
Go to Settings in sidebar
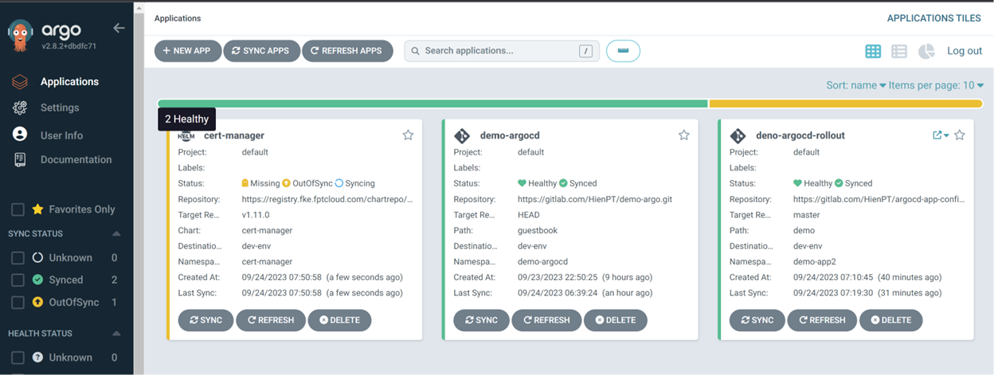60,107
